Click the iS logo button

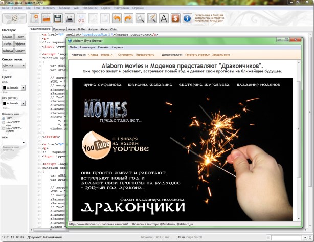14,18
